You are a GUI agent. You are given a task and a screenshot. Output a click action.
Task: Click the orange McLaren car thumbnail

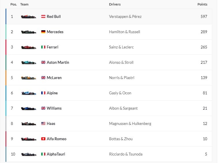pyautogui.click(x=29, y=78)
